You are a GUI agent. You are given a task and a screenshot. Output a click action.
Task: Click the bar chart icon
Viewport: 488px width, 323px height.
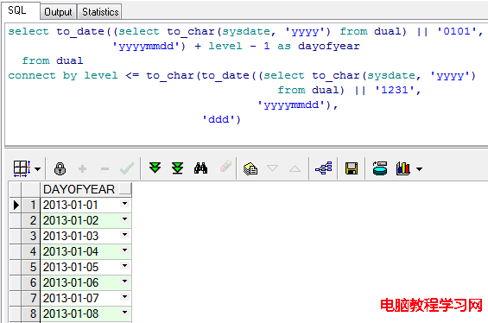402,168
